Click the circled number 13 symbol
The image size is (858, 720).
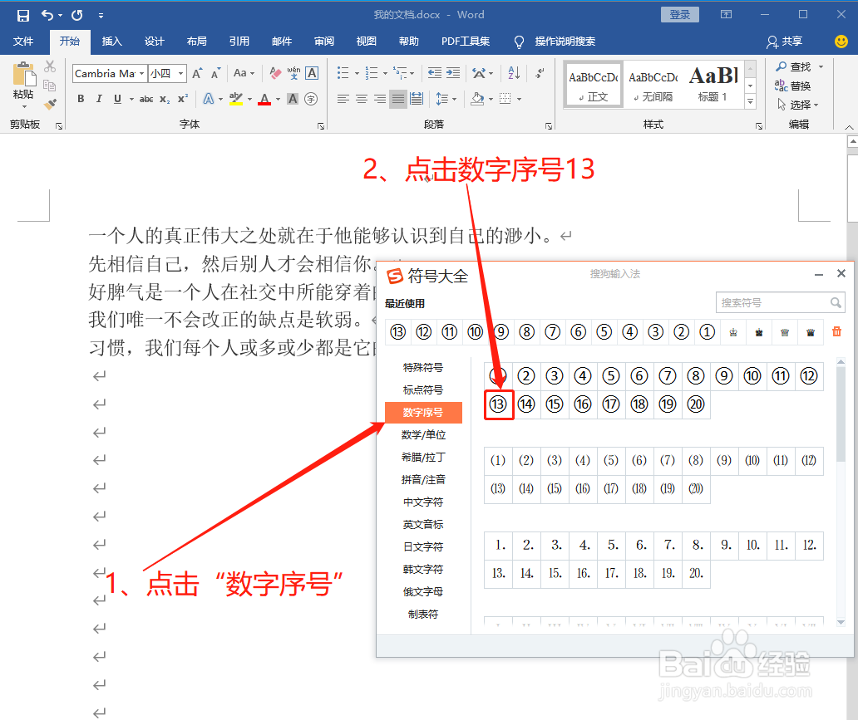(499, 404)
